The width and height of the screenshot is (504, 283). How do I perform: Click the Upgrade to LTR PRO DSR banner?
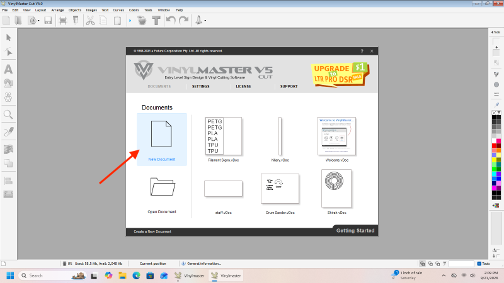340,74
